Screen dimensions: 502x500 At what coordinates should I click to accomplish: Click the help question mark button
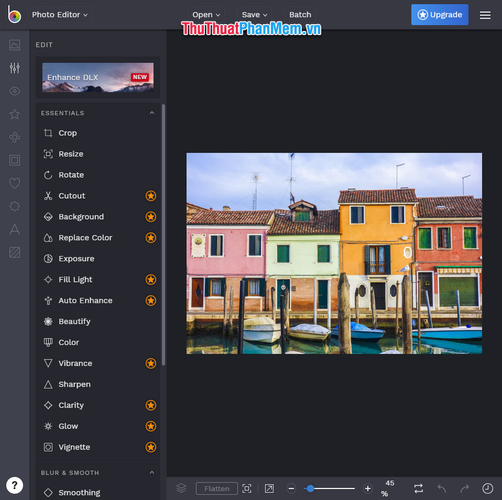pyautogui.click(x=15, y=485)
